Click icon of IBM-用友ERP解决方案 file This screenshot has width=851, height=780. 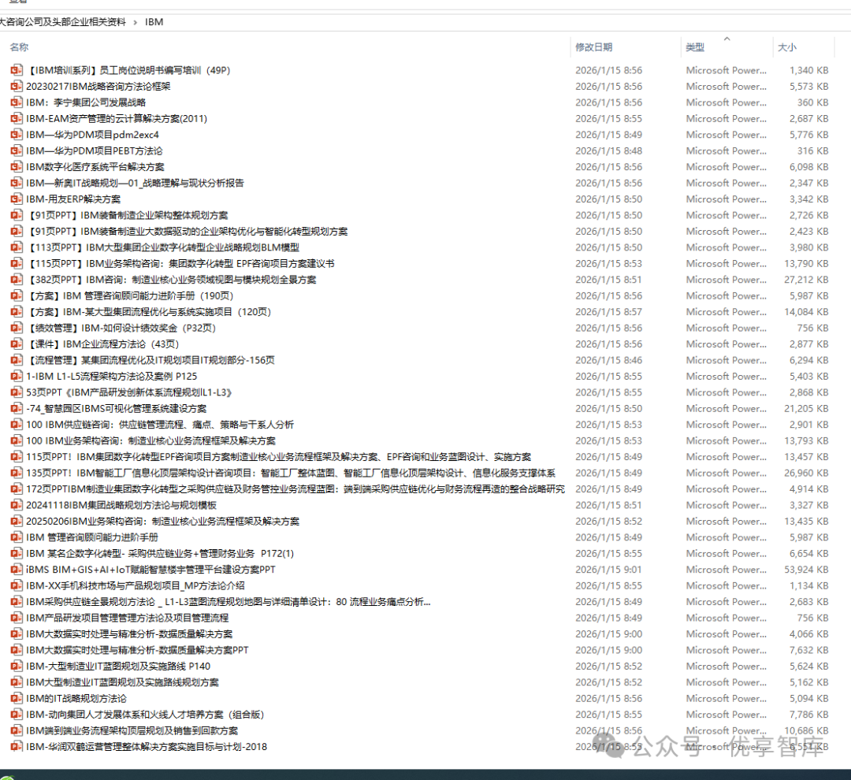tap(17, 199)
